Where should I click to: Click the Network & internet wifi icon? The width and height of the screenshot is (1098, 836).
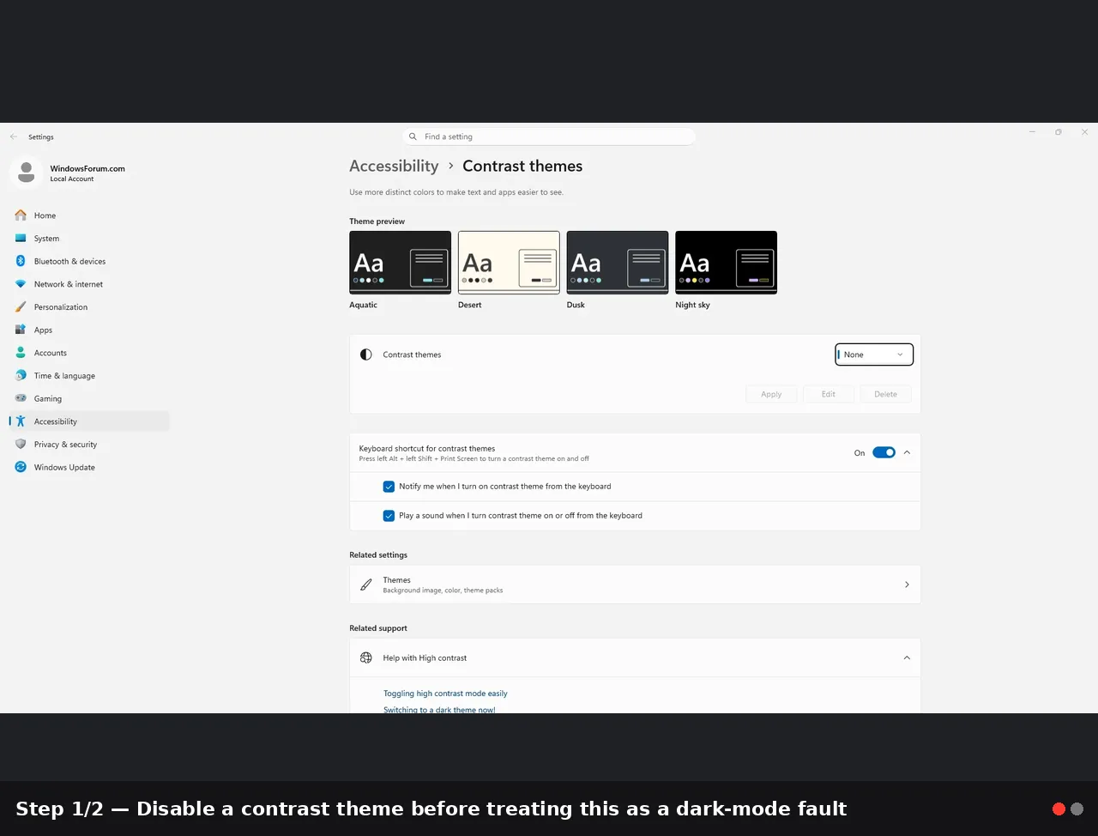(21, 284)
